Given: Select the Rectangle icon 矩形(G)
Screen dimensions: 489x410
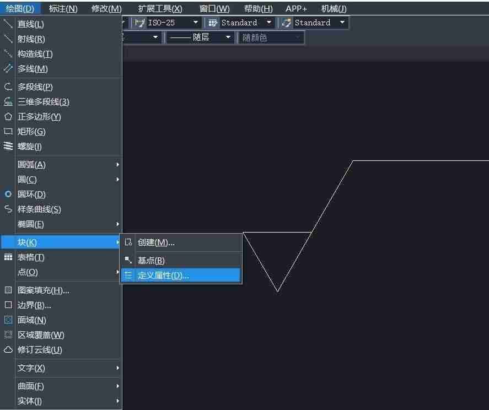Looking at the screenshot, I should (x=8, y=131).
